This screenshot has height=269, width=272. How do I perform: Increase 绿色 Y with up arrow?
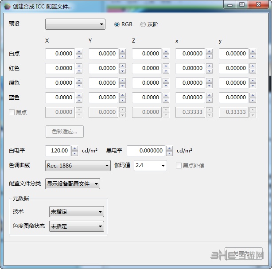(122, 80)
